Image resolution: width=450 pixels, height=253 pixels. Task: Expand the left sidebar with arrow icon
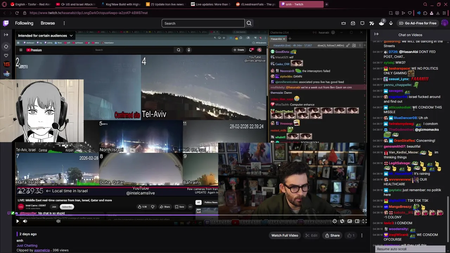pos(6,35)
